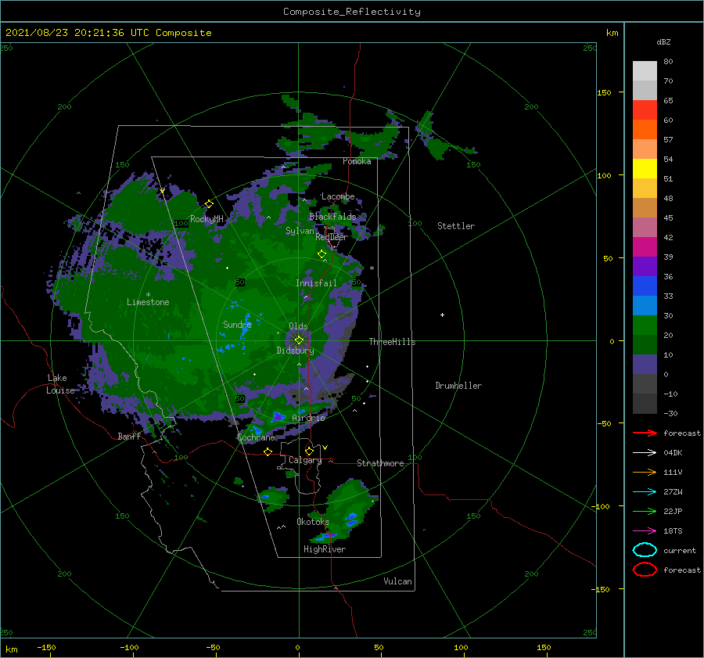Select the blue 33–36 dBZ swatch
Image resolution: width=704 pixels, height=658 pixels.
(x=645, y=286)
